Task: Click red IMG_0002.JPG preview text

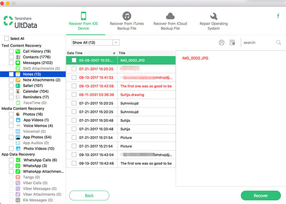Action: click(195, 58)
